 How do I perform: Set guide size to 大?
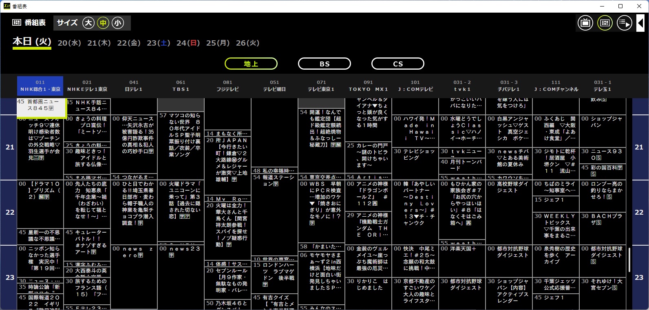tap(88, 23)
